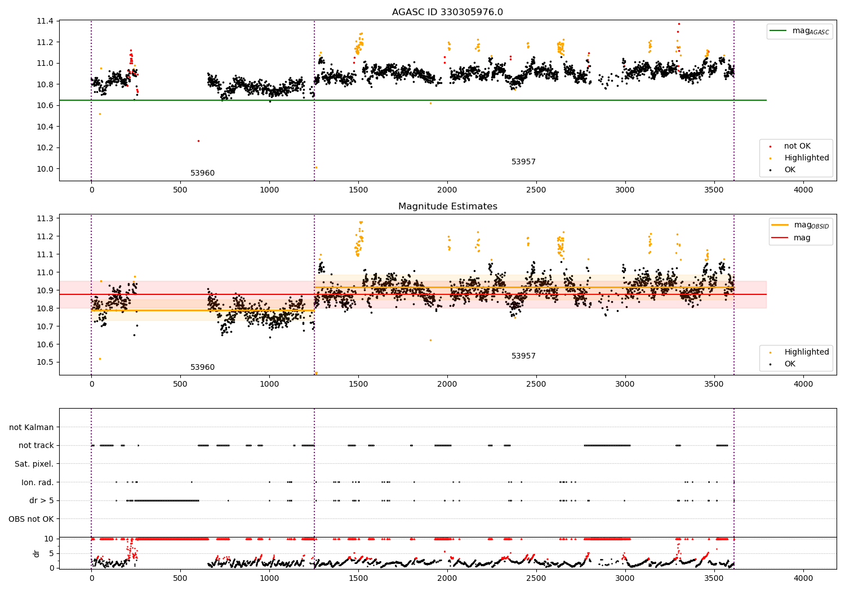Screen dimensions: 845x591
Task: Click the "53960" label in the top plot
Action: point(202,173)
